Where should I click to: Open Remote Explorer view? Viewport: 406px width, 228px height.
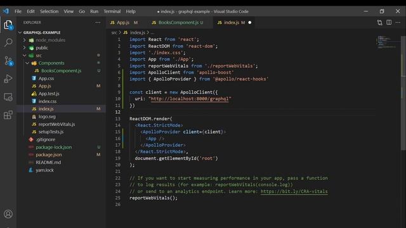pyautogui.click(x=8, y=97)
